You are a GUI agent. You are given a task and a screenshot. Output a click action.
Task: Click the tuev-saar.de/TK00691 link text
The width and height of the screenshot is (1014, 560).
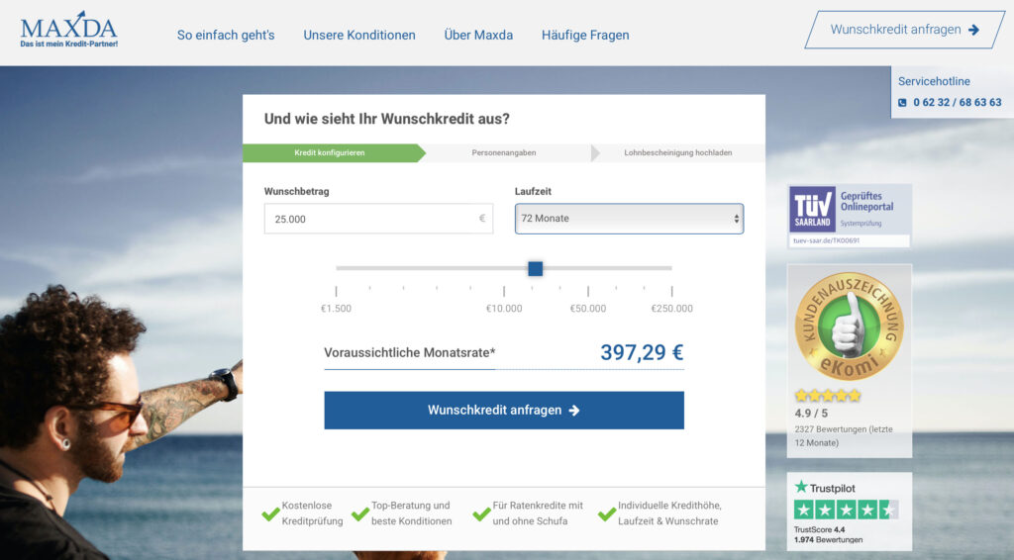tap(826, 240)
